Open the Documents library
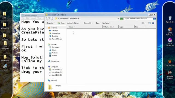This screenshot has height=98, width=175. [55, 47]
